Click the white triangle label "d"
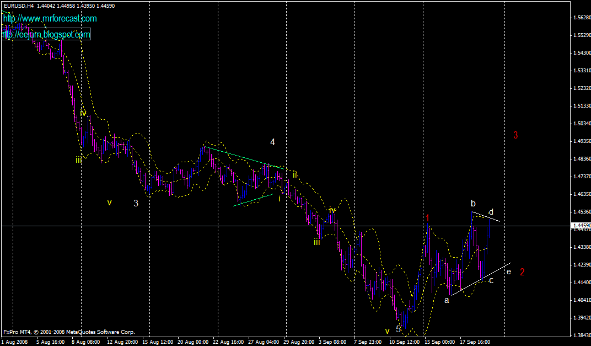Viewport: 591px width, 346px height. (491, 212)
